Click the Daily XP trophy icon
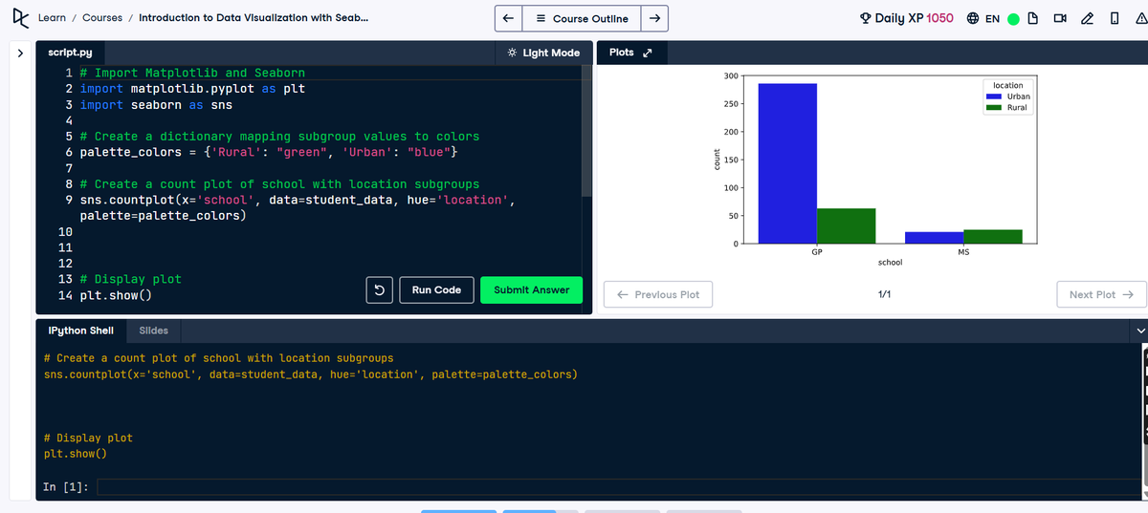Image resolution: width=1148 pixels, height=513 pixels. (867, 19)
